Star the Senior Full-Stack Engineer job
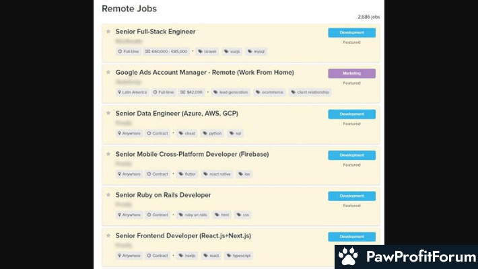 coord(108,32)
